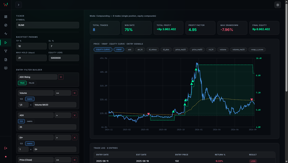
Task: Switch ADX filter to metric mode
Action: point(30,121)
